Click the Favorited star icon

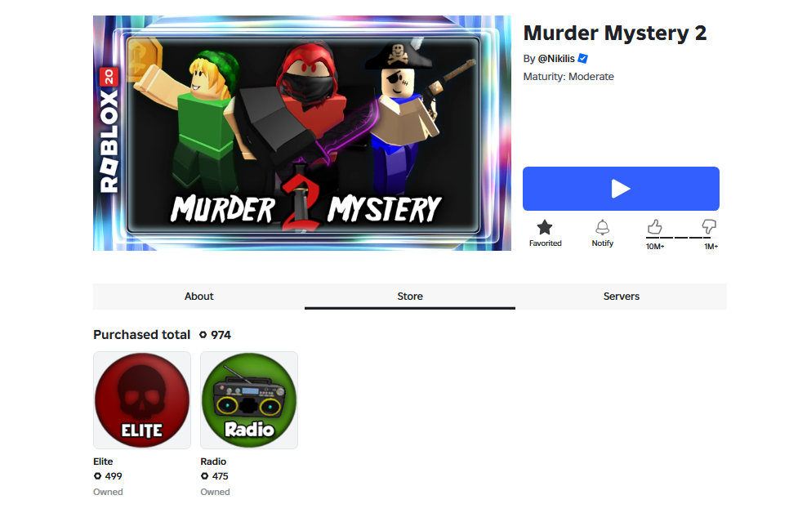point(545,228)
